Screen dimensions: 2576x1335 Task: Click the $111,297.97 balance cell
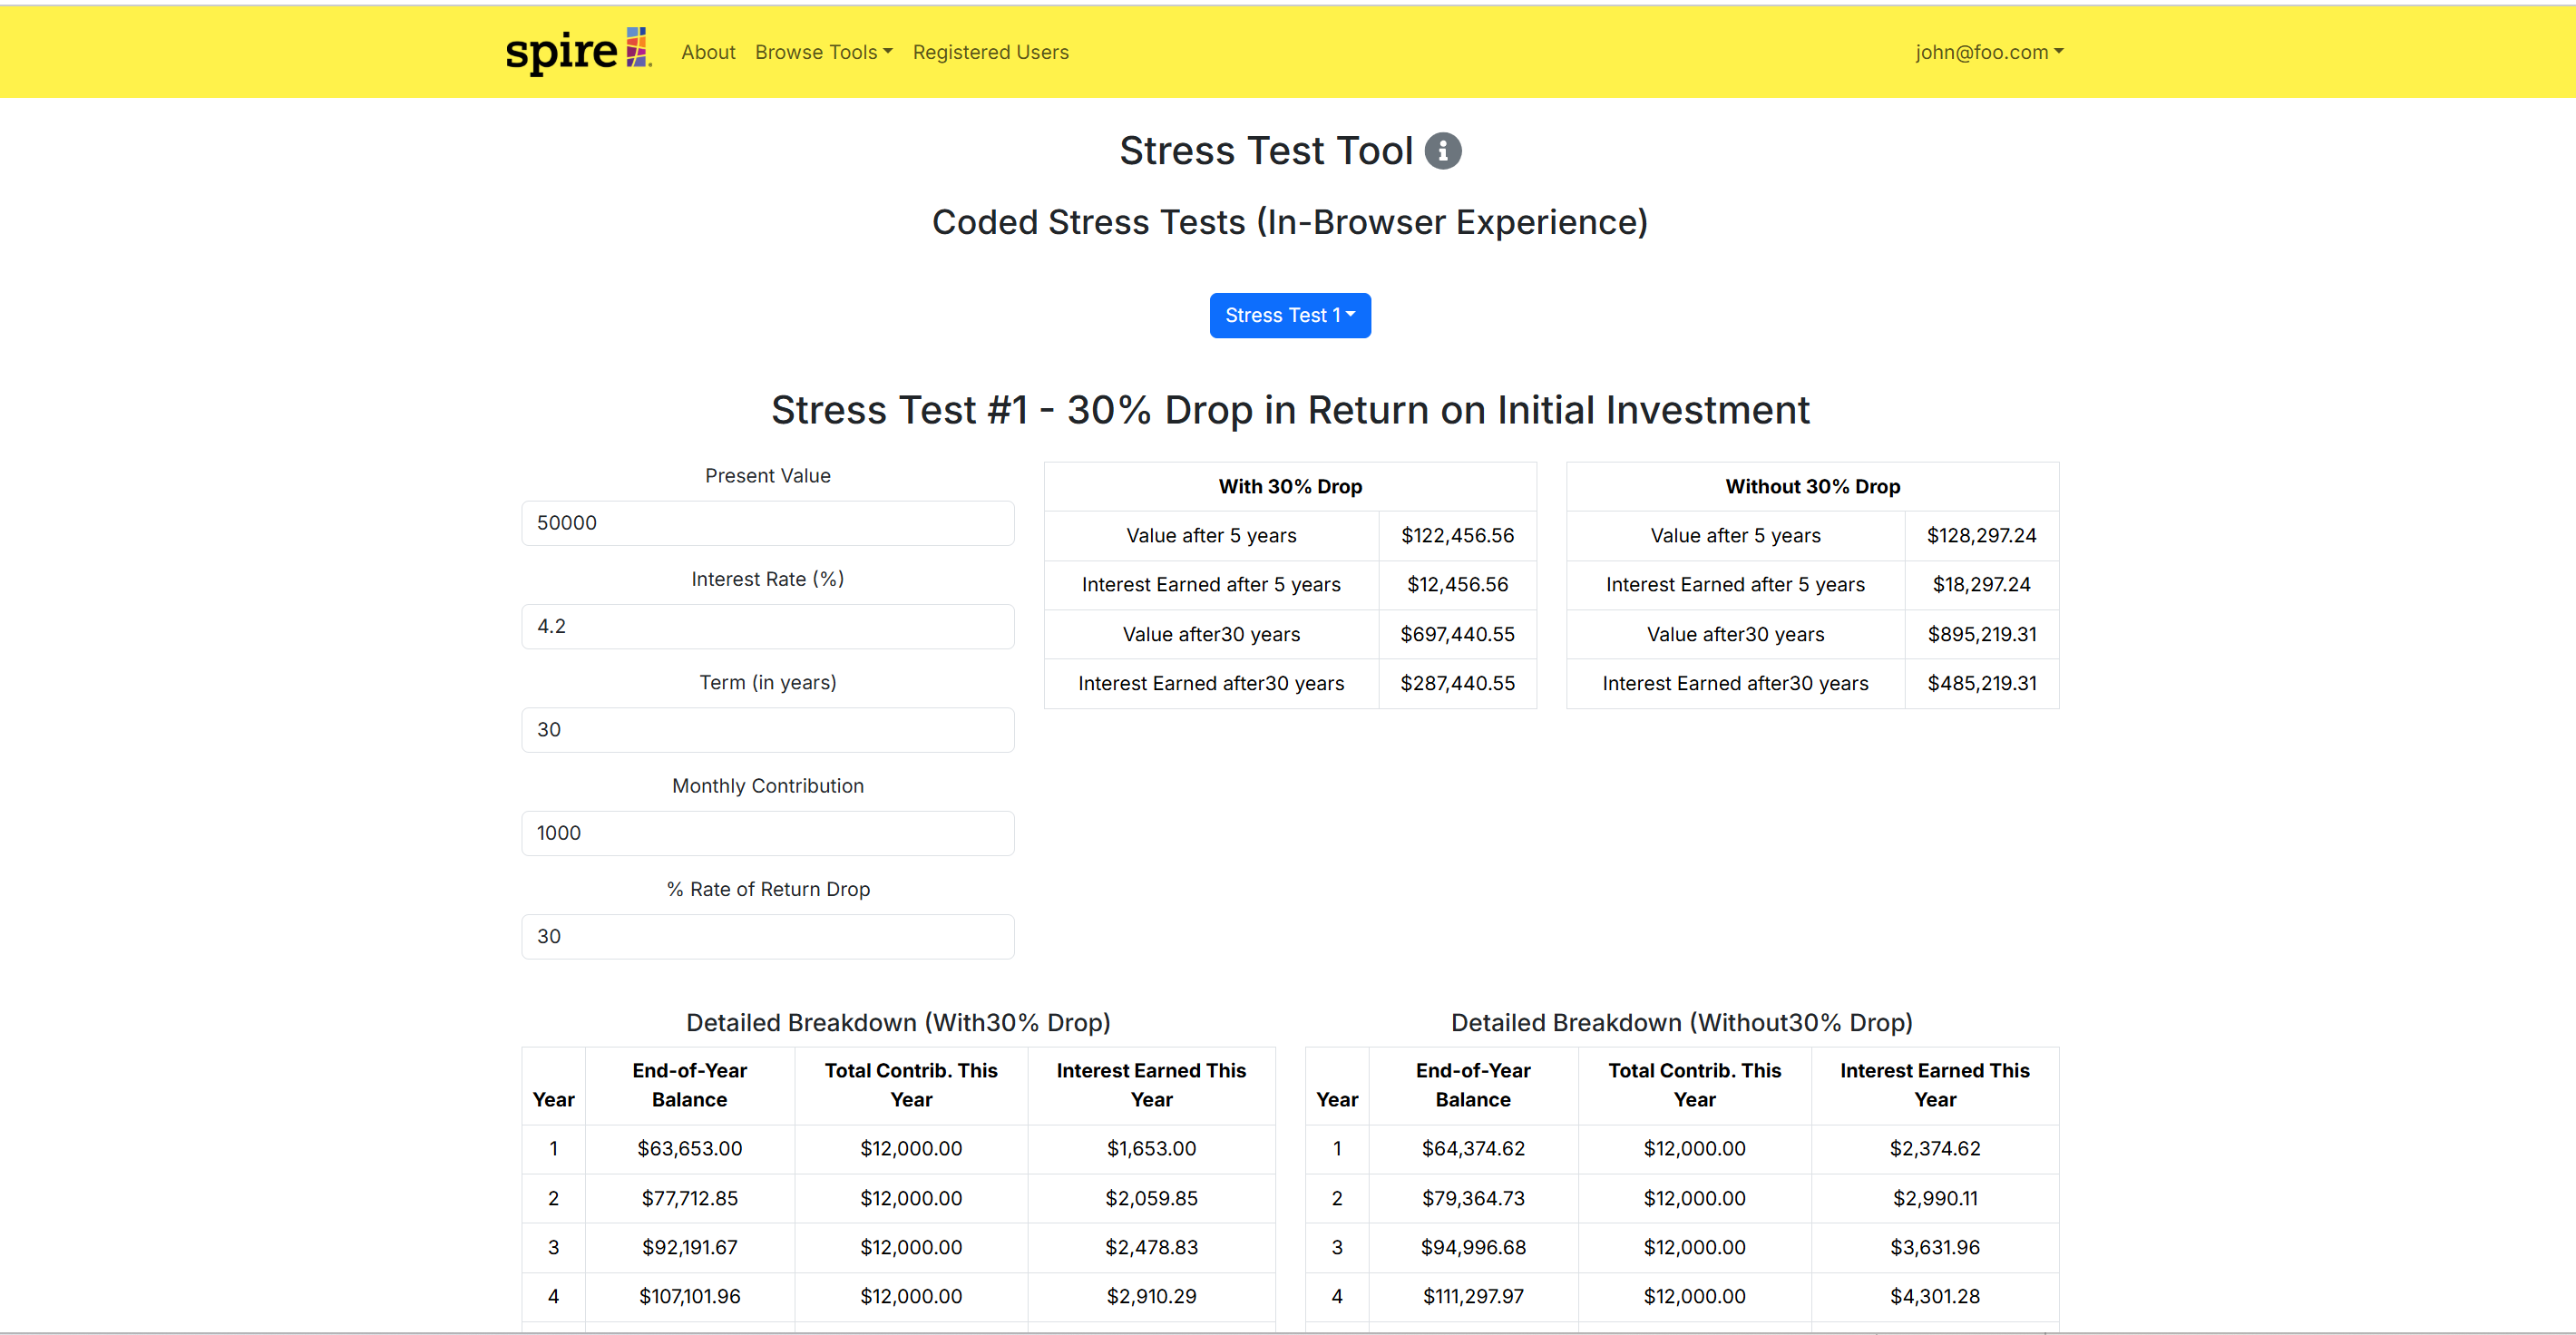click(x=1473, y=1296)
